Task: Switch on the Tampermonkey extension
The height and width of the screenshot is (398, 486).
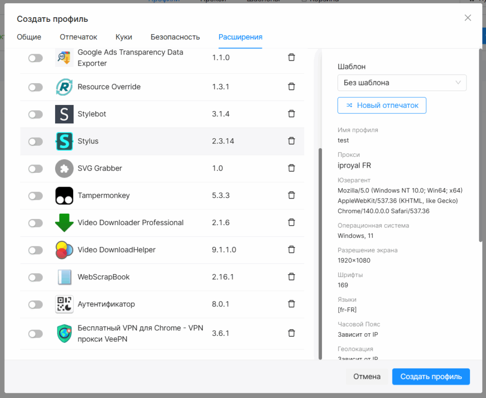Action: [x=36, y=196]
